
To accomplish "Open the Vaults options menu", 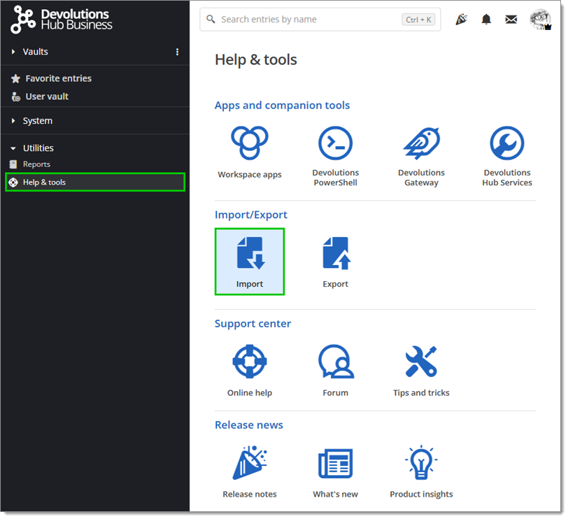I will [x=177, y=51].
